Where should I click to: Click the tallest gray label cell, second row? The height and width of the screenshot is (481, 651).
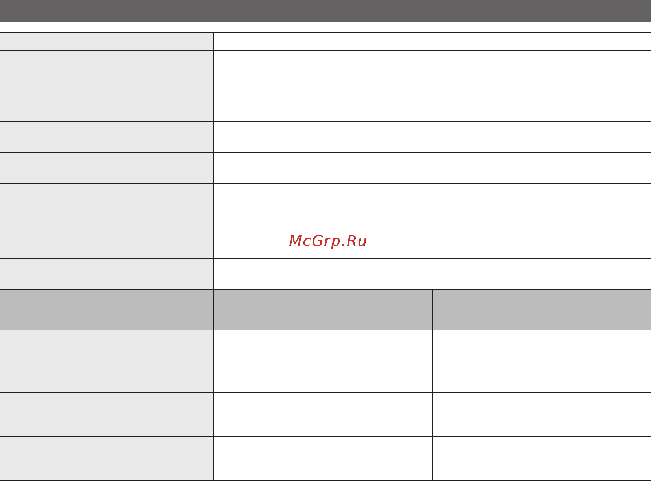click(x=107, y=86)
